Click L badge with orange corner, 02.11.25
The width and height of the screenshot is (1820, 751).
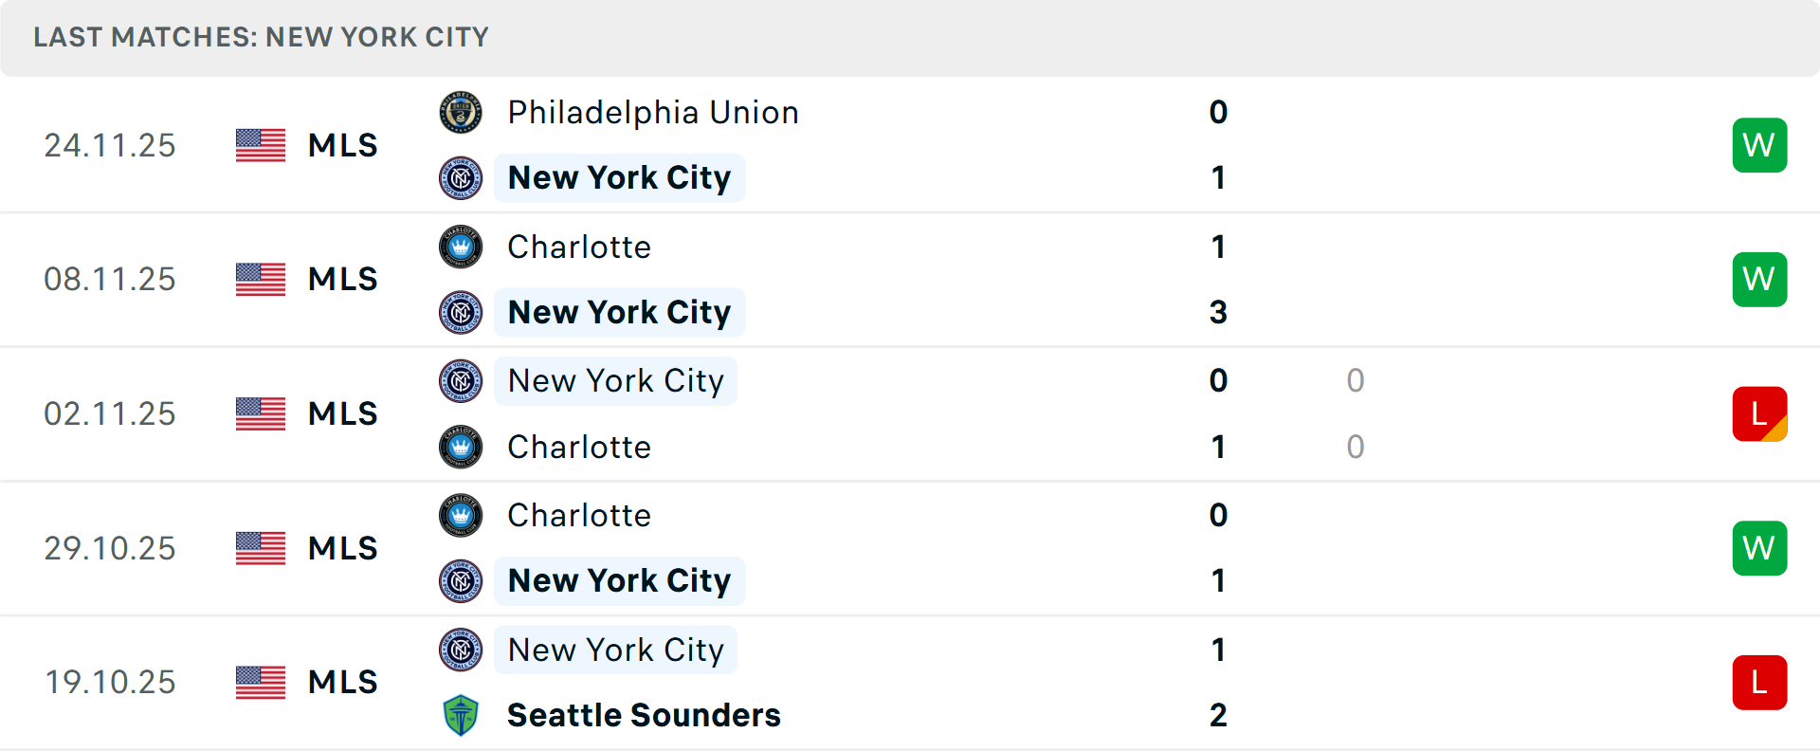[1759, 414]
